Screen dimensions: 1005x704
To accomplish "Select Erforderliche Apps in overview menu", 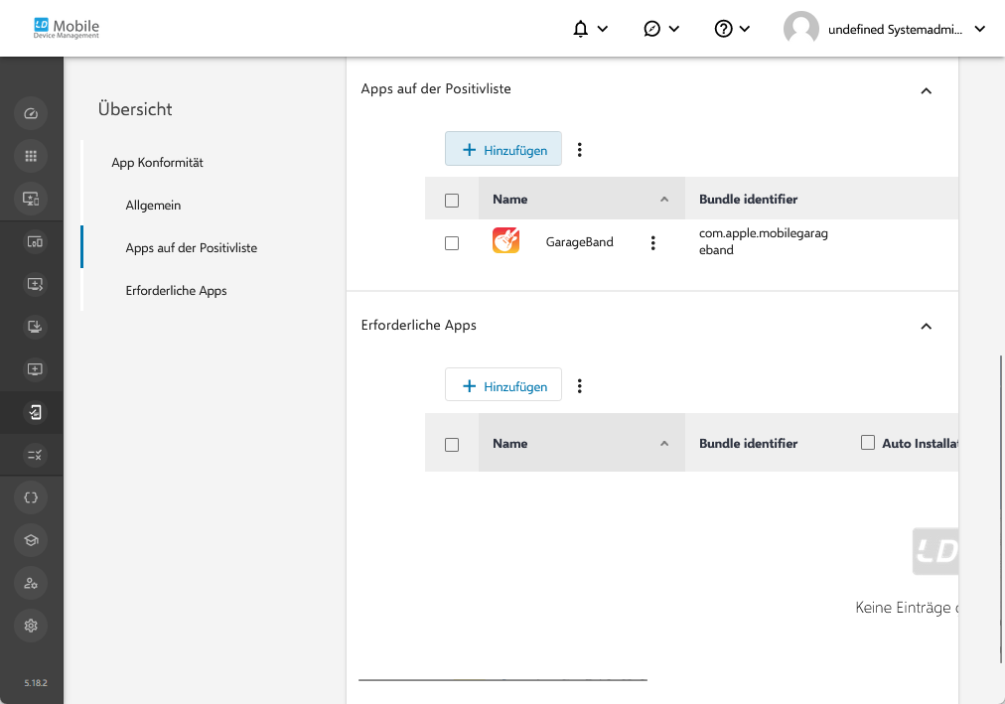I will tap(176, 291).
